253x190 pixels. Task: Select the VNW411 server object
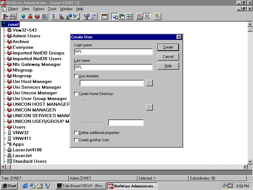(x=19, y=138)
